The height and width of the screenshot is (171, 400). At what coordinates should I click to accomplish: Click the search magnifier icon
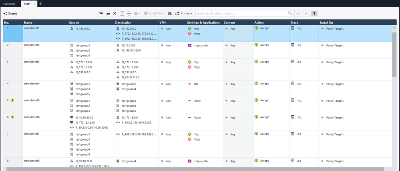[x=291, y=13]
